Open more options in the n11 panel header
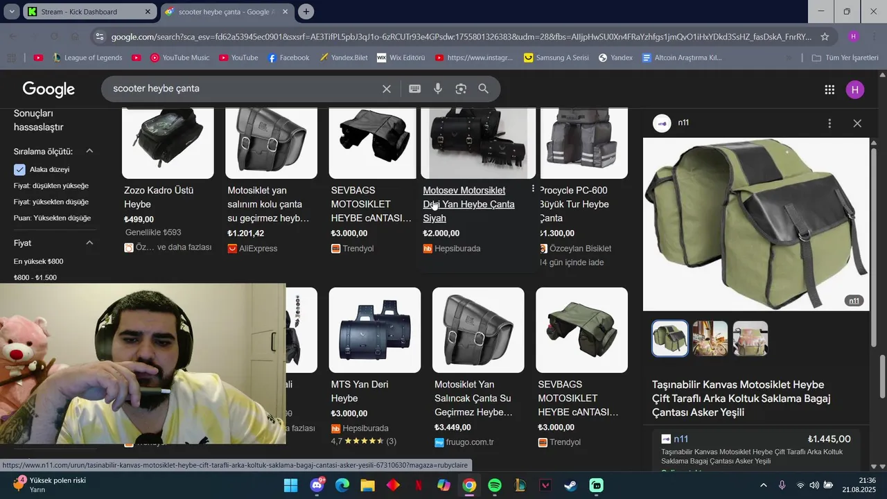Screen dimensions: 887x499 (x=829, y=123)
